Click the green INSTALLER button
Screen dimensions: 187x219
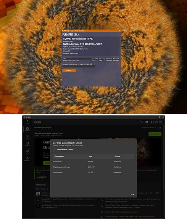pyautogui.click(x=155, y=134)
